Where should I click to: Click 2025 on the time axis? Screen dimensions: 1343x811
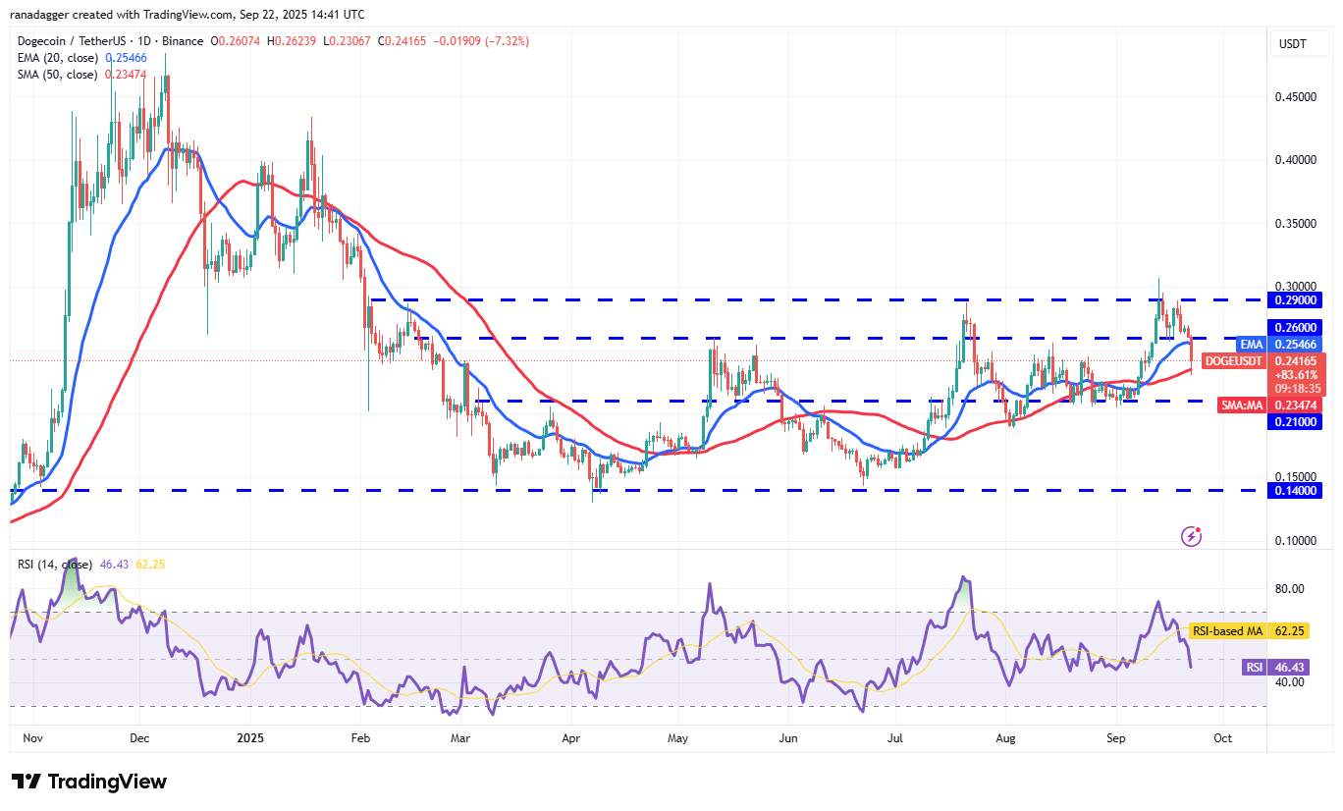coord(250,737)
